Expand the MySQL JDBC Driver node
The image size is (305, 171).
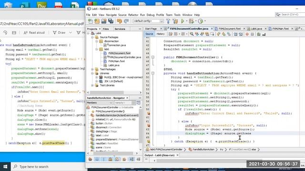coord(96,77)
